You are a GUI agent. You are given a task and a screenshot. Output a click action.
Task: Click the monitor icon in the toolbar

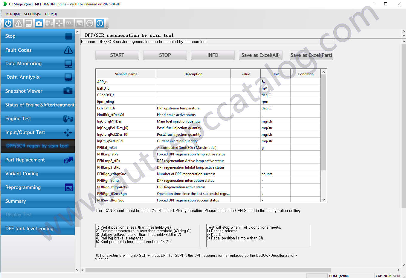pos(29,23)
